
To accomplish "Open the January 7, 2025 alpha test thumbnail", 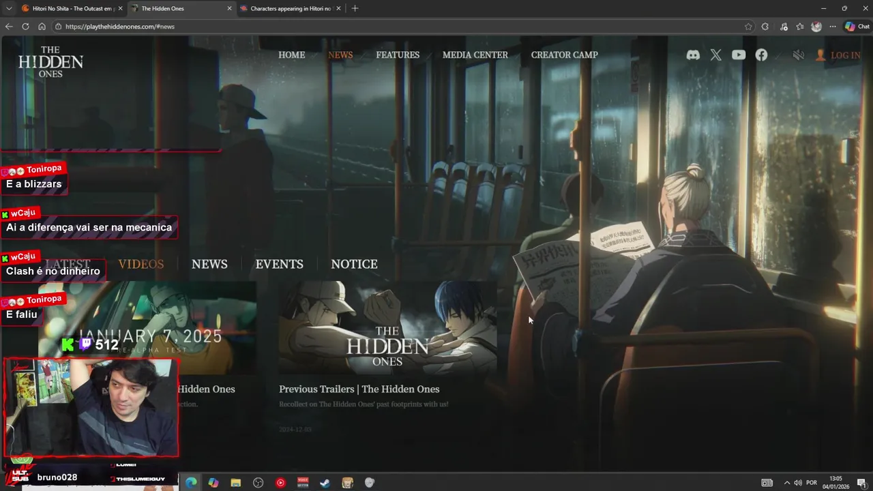I will [x=147, y=328].
